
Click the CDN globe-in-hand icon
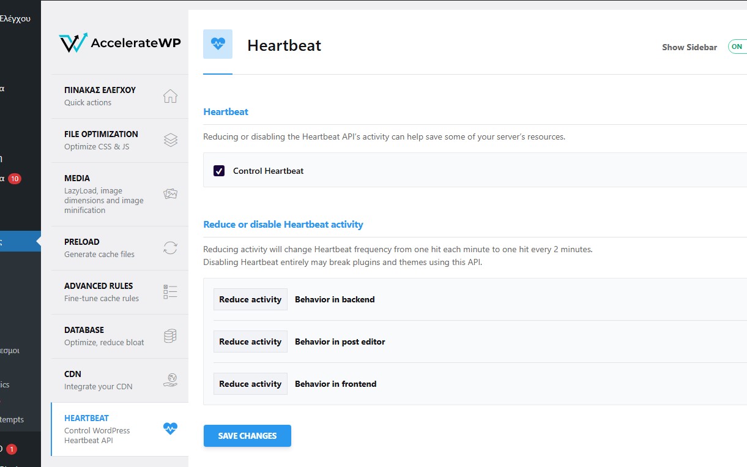pyautogui.click(x=170, y=380)
